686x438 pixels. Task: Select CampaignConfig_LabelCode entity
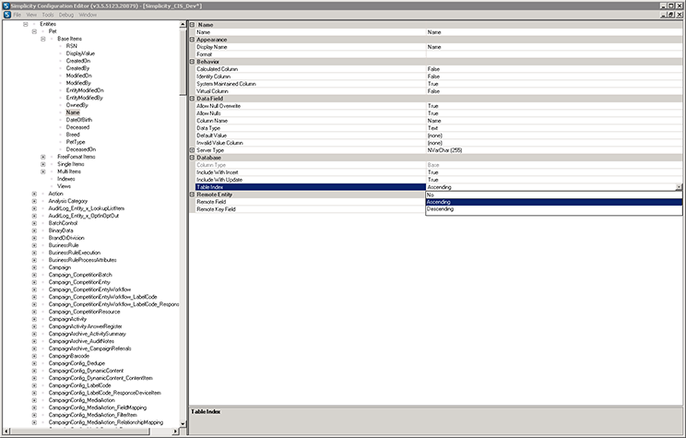click(79, 385)
